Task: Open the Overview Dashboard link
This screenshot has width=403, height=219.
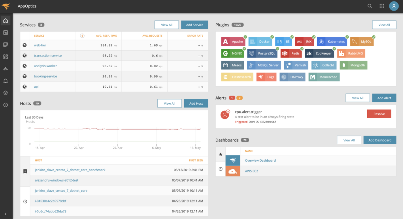Action: (x=260, y=160)
